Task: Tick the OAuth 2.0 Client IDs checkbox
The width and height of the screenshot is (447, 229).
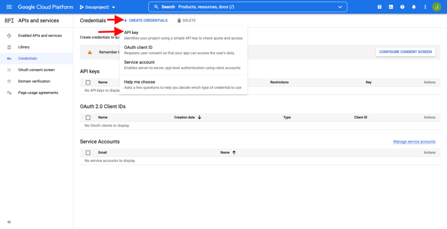Action: 88,117
